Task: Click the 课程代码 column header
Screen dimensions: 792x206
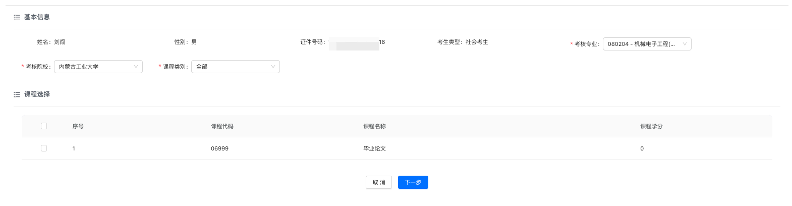Action: 222,126
